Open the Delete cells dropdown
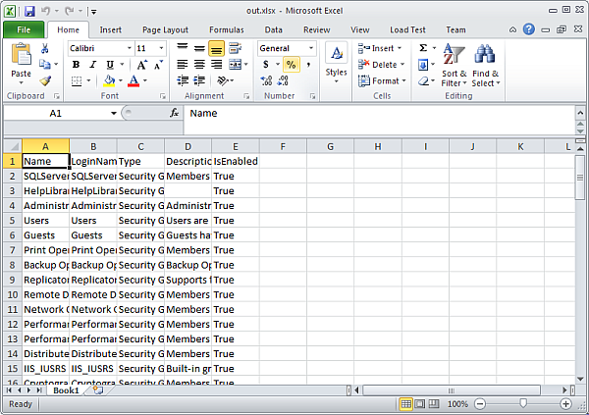Image resolution: width=589 pixels, height=415 pixels. [402, 64]
